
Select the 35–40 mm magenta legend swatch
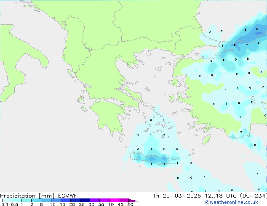tap(104, 201)
